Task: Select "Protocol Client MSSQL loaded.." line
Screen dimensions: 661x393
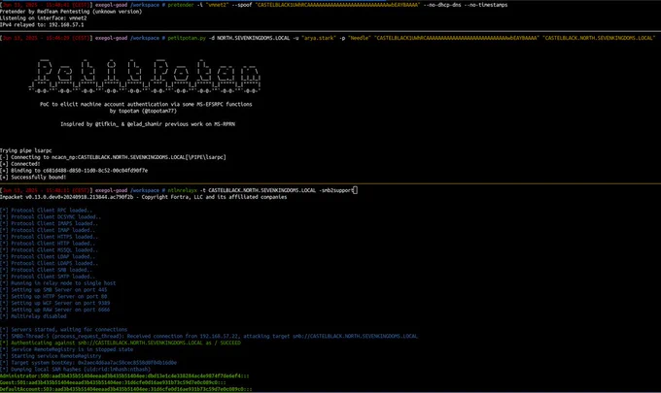Action: tap(50, 250)
